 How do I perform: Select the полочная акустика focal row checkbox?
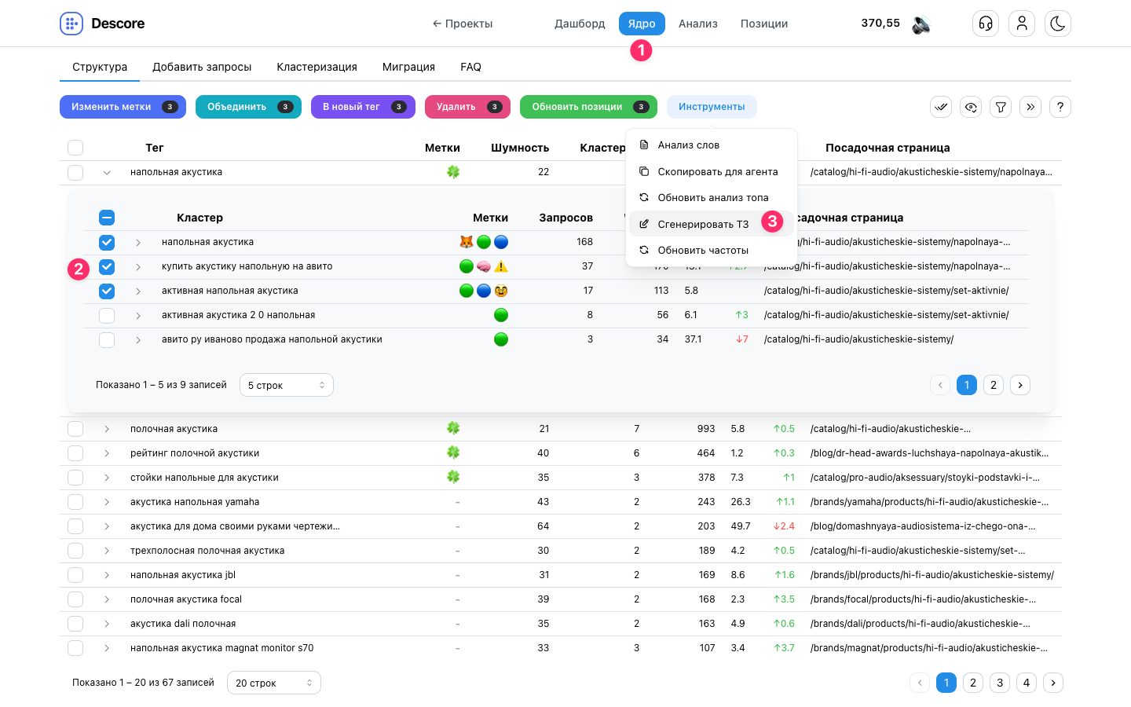(x=75, y=599)
